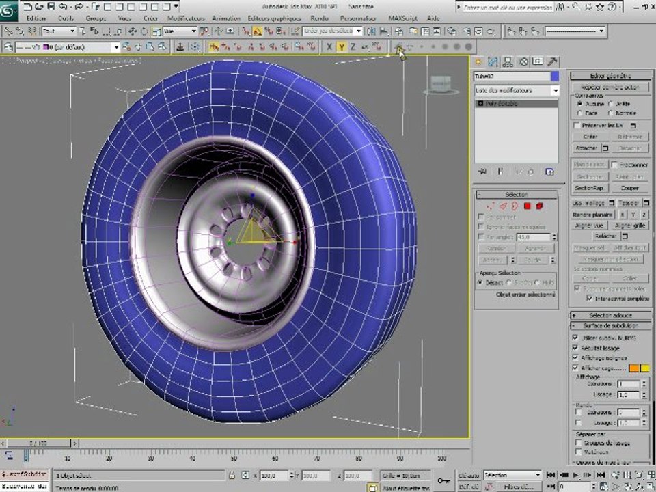Open the Animation menu
This screenshot has height=492, width=656.
click(x=226, y=18)
